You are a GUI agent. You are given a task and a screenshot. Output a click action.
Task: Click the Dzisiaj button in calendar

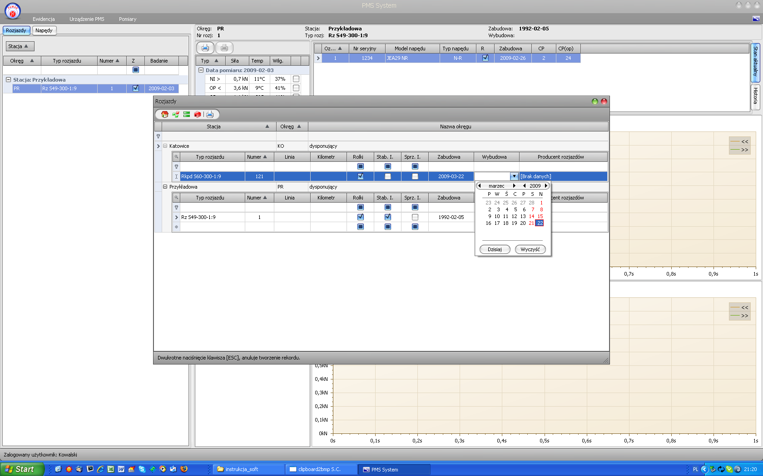click(x=495, y=249)
